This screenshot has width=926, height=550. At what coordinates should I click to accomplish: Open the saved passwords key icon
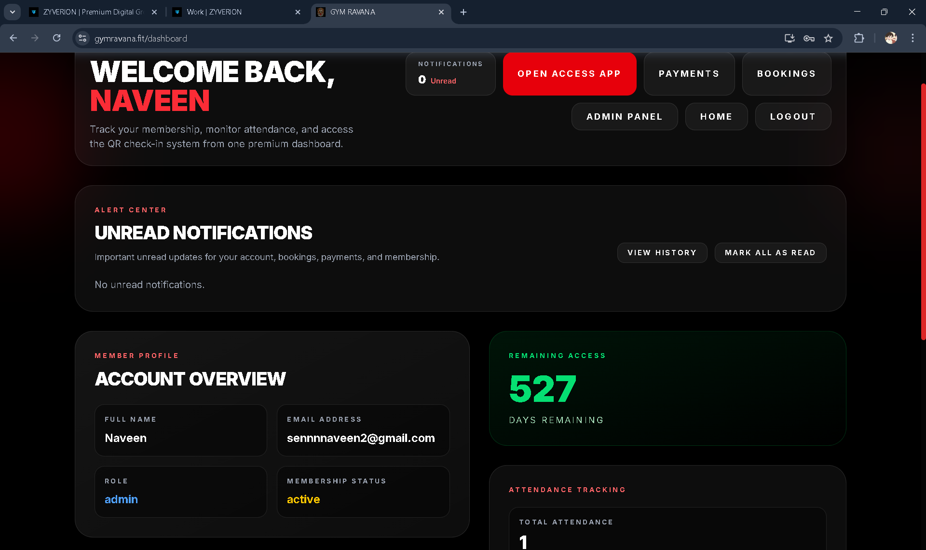tap(809, 38)
